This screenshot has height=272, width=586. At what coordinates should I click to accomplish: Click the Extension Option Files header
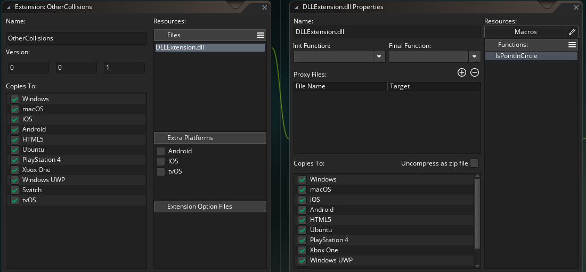click(x=210, y=207)
